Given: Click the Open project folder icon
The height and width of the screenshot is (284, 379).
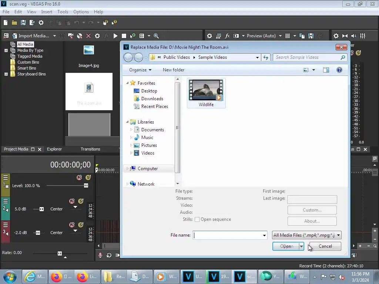Looking at the screenshot, I should [x=14, y=23].
